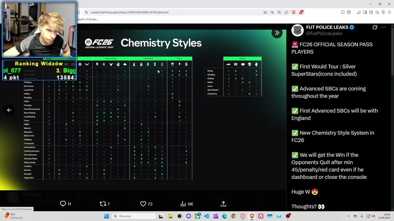
Task: Open the browser extensions puzzle icon
Action: pos(343,12)
